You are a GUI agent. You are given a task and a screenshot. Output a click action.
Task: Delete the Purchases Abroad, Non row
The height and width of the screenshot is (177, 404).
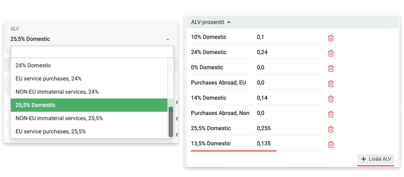(x=331, y=114)
